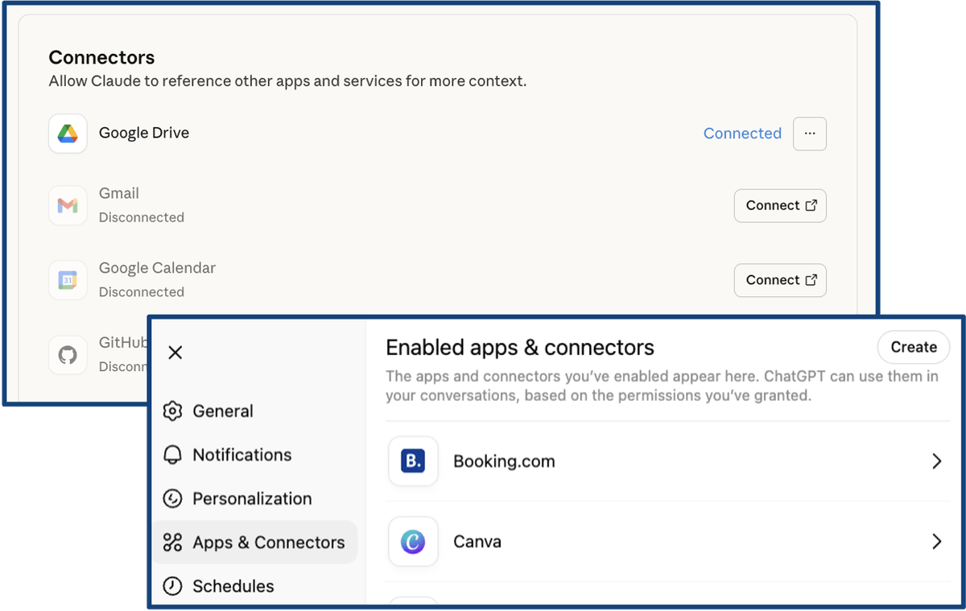This screenshot has width=966, height=611.
Task: Click the Schedules clock icon
Action: (x=172, y=586)
